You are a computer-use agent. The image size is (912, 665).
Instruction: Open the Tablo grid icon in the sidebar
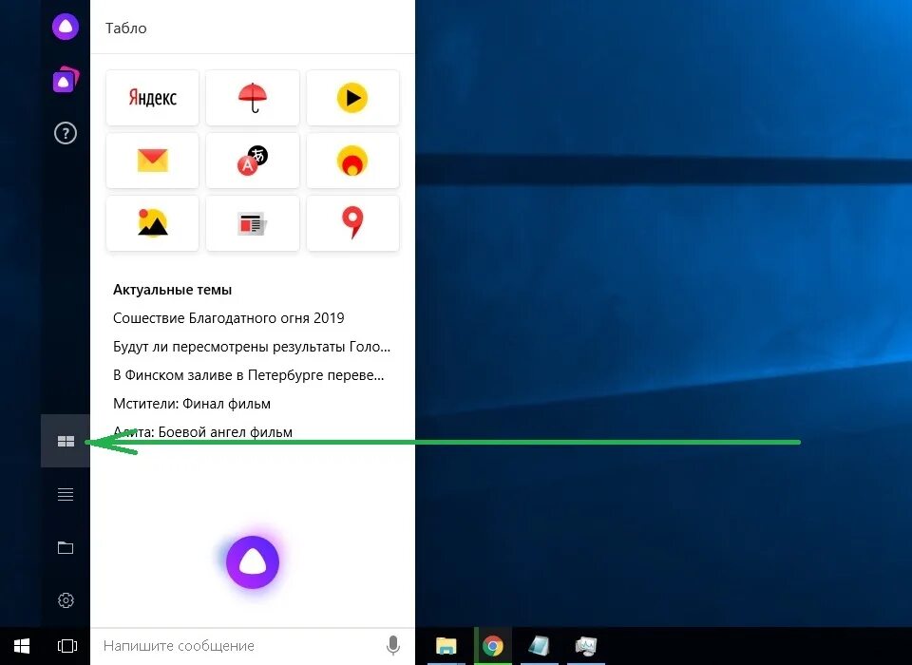point(66,441)
